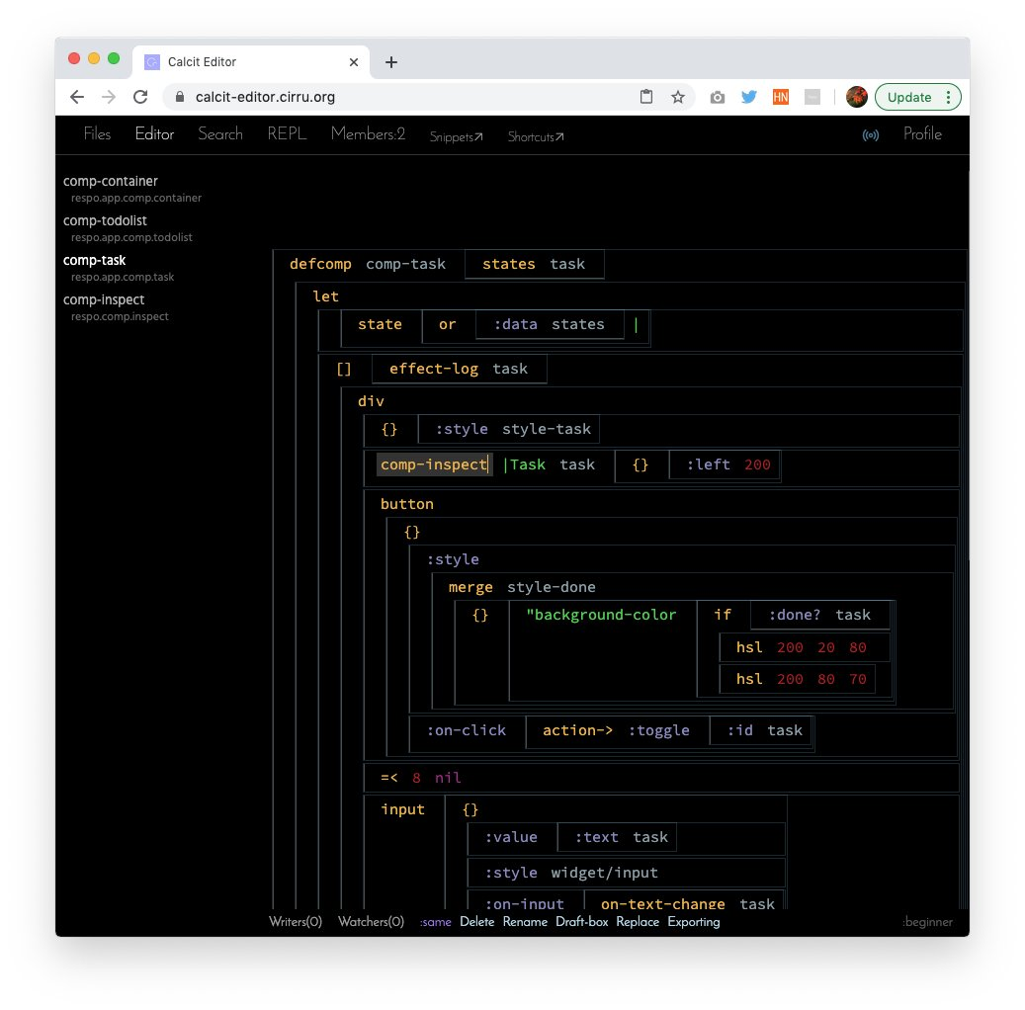Select the "background-color token
The width and height of the screenshot is (1025, 1010).
coord(601,615)
